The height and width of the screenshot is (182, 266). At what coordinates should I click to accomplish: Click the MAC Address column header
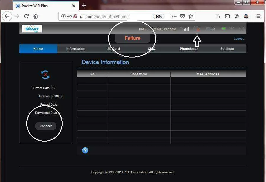208,74
